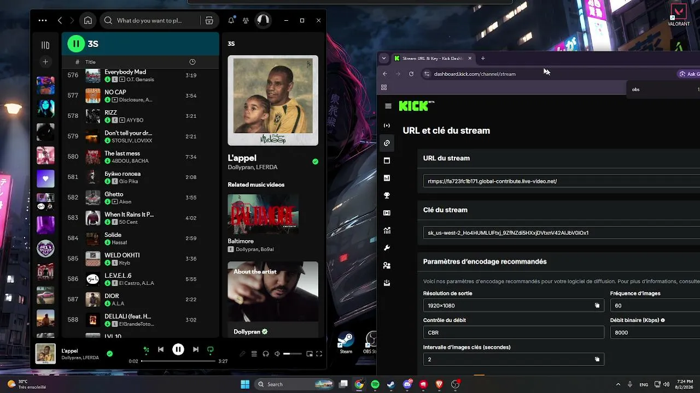Open the Kick logo home link

[x=417, y=106]
